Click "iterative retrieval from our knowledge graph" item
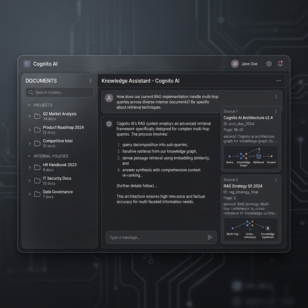308x308 pixels. (160, 151)
